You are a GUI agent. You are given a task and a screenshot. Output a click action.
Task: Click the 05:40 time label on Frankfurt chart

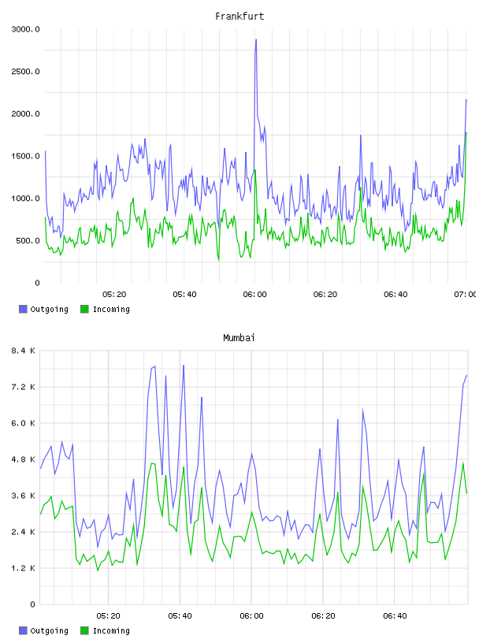(184, 294)
